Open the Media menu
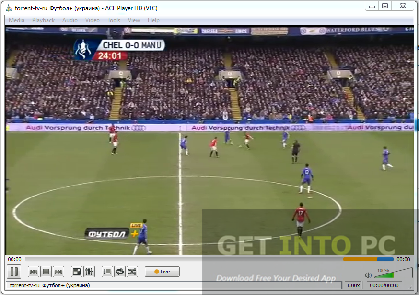419x295 pixels. tap(16, 20)
